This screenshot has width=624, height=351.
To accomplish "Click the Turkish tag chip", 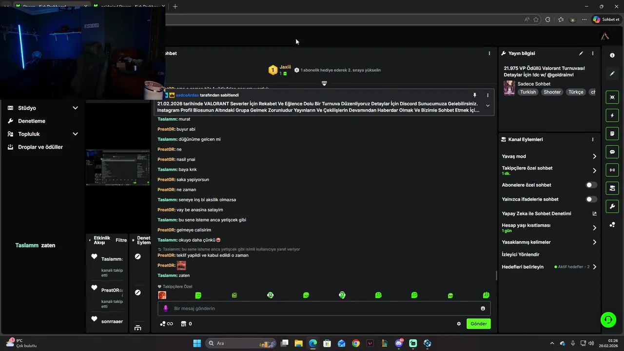I will click(x=527, y=92).
